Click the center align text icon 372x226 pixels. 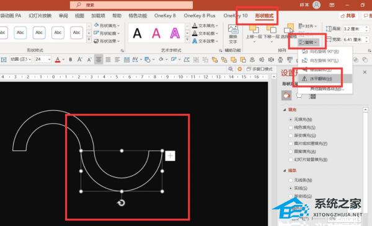tap(99, 59)
